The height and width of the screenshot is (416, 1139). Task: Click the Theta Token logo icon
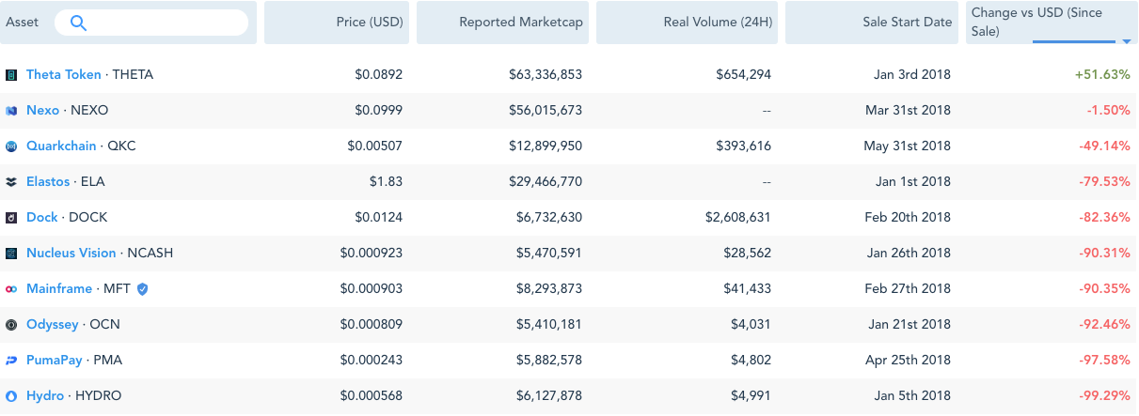tap(11, 74)
